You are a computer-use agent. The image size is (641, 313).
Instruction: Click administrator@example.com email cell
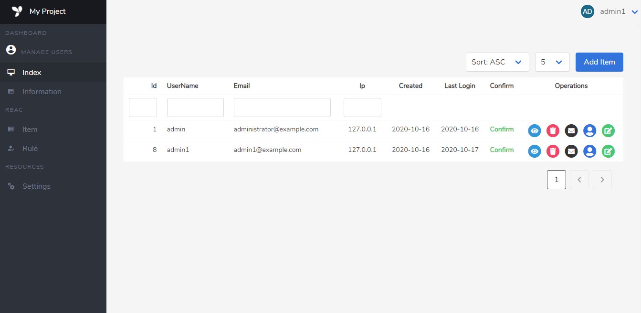276,130
